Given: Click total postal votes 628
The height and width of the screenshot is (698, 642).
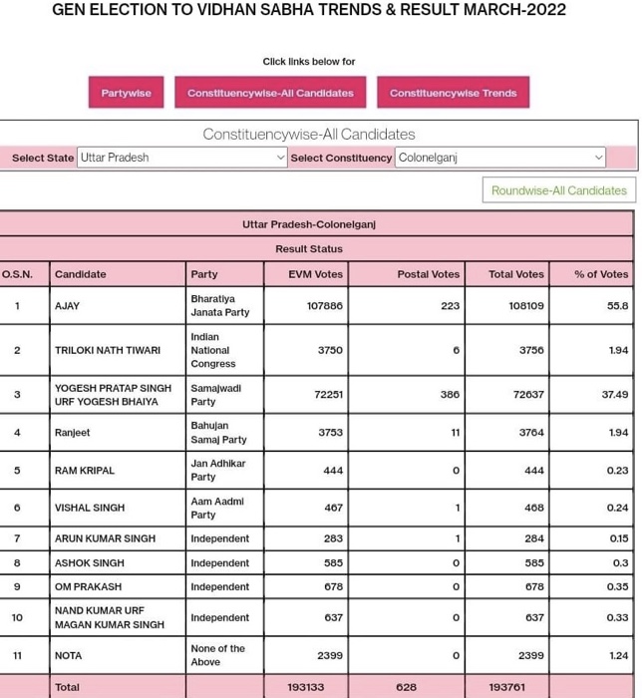Looking at the screenshot, I should [x=406, y=687].
